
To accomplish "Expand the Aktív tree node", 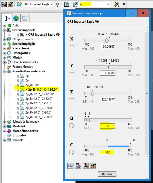I will (4, 26).
